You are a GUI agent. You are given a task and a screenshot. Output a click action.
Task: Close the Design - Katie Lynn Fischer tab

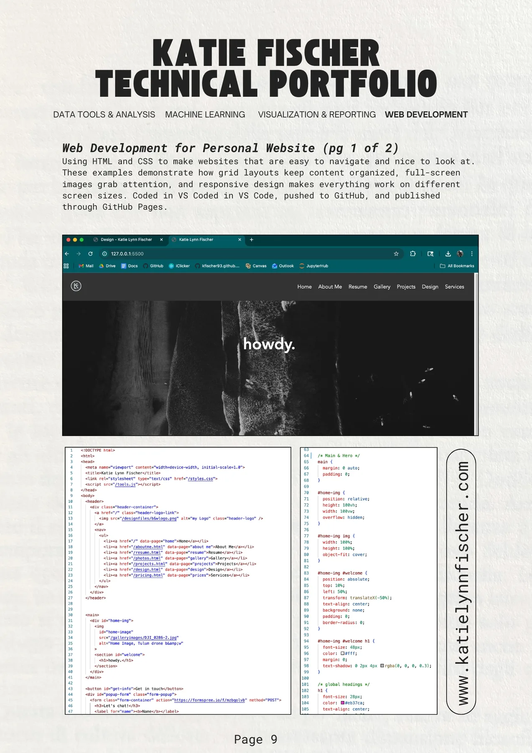tap(161, 240)
